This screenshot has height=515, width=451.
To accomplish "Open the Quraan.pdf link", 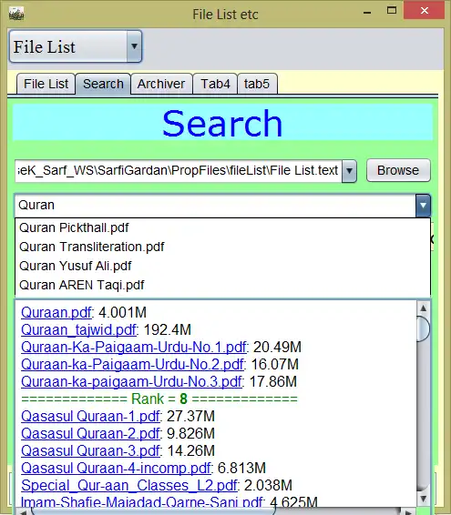I will pos(56,312).
